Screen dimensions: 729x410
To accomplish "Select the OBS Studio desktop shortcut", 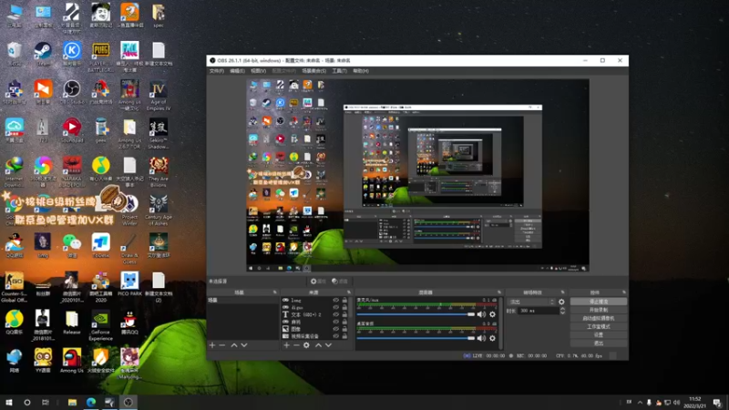I will [72, 92].
